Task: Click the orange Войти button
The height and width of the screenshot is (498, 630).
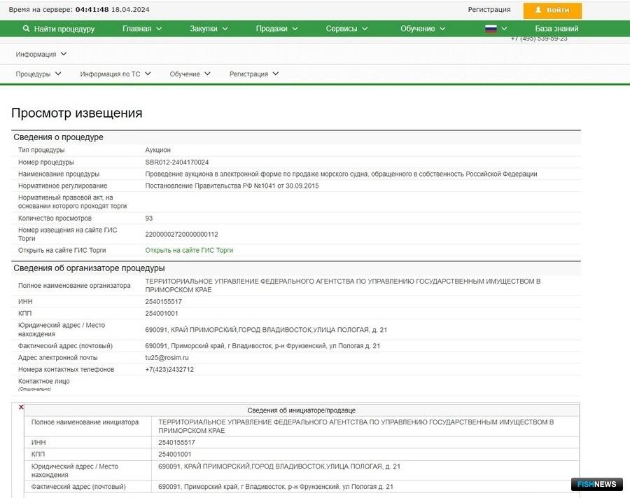Action: click(552, 10)
